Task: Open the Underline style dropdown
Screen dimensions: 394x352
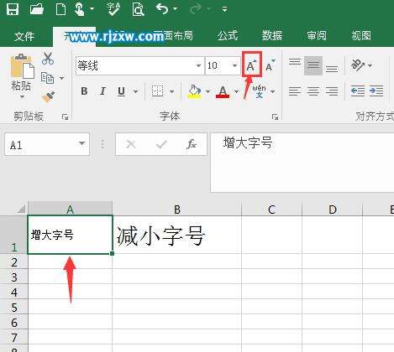Action: tap(135, 91)
